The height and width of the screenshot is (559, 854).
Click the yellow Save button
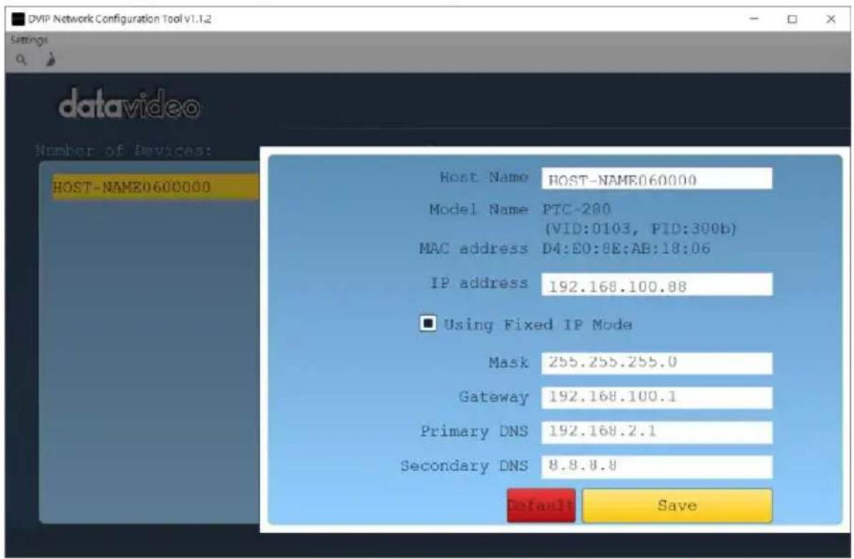point(677,505)
